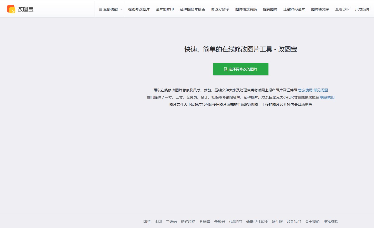Viewport: 374px width, 228px height.
Task: Open 压缩PNG图片 in navigation
Action: coord(294,9)
